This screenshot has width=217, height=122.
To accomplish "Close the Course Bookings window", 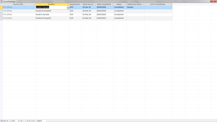I will 213,1.
